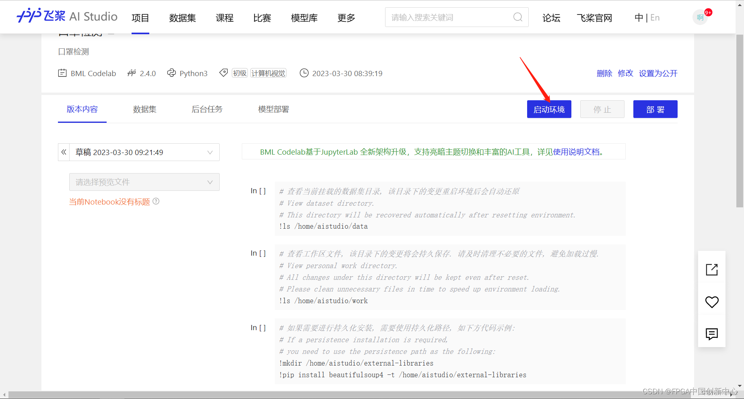
Task: Click the BML Codelab notebook icon
Action: (x=62, y=73)
